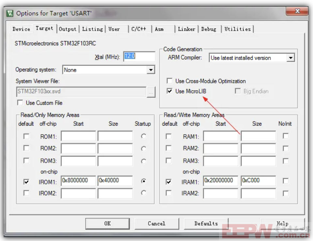This screenshot has width=313, height=241.
Task: Select the ROM2 Startup radio button
Action: (x=144, y=149)
